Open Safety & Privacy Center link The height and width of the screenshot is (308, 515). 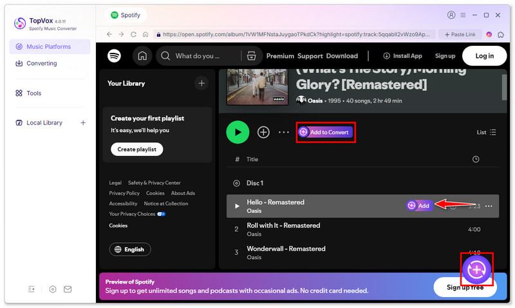[x=154, y=183]
